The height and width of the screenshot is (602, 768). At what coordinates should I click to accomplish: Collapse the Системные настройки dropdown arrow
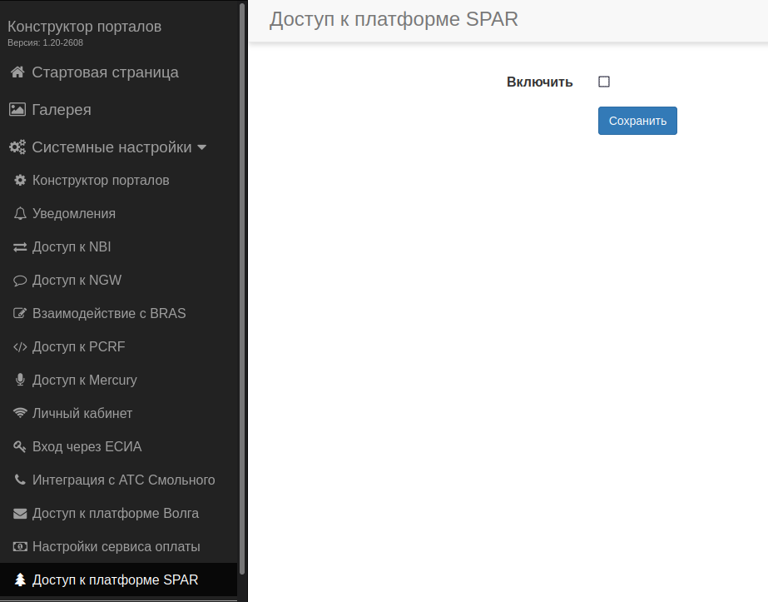(202, 147)
